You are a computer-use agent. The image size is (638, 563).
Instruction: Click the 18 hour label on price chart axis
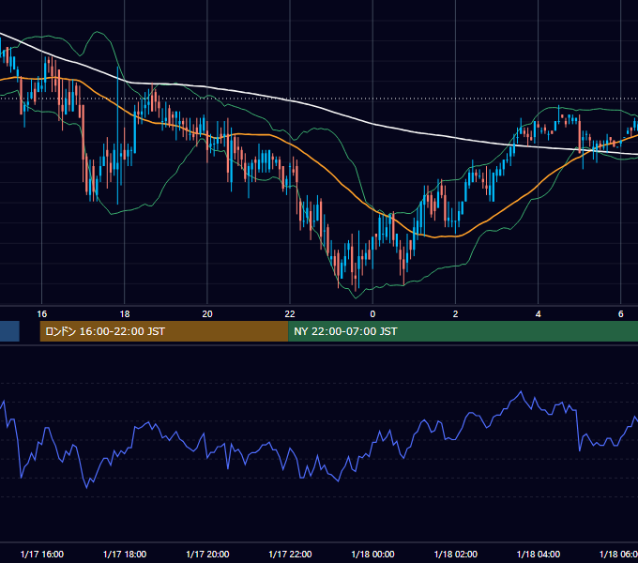(x=125, y=314)
